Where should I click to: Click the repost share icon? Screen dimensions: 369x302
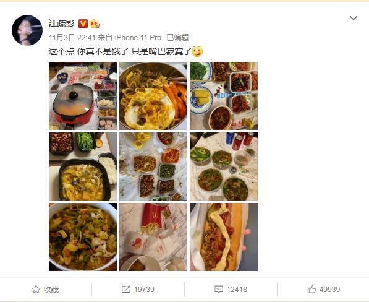point(126,289)
